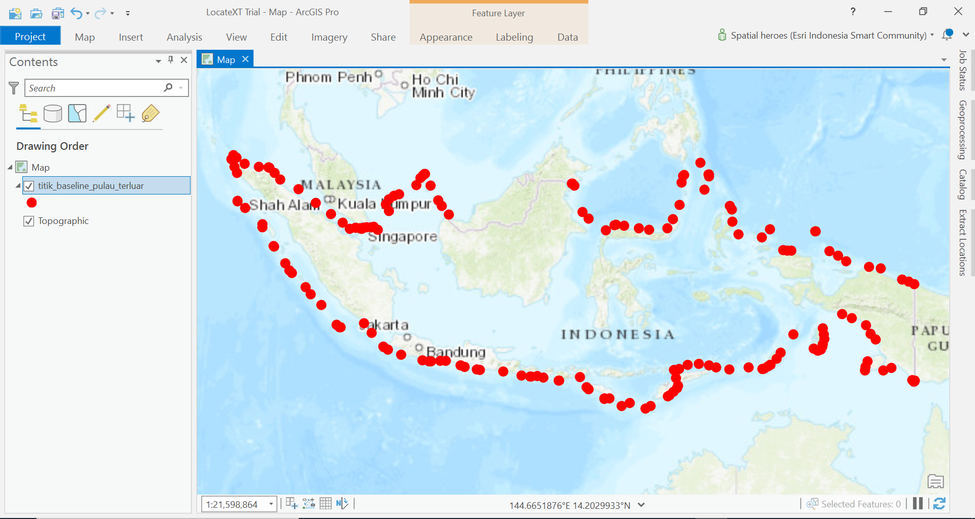Select List By Snapping view
The height and width of the screenshot is (519, 975).
coord(125,113)
